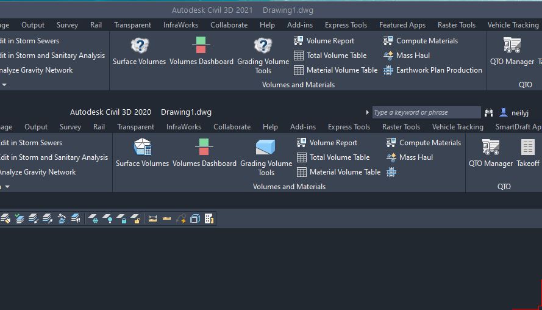Click Edit in Storm Sewers in 2021 ribbon
Viewport: 542px width, 310px height.
(29, 41)
